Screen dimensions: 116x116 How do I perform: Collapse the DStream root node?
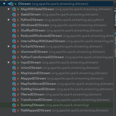(4, 4)
